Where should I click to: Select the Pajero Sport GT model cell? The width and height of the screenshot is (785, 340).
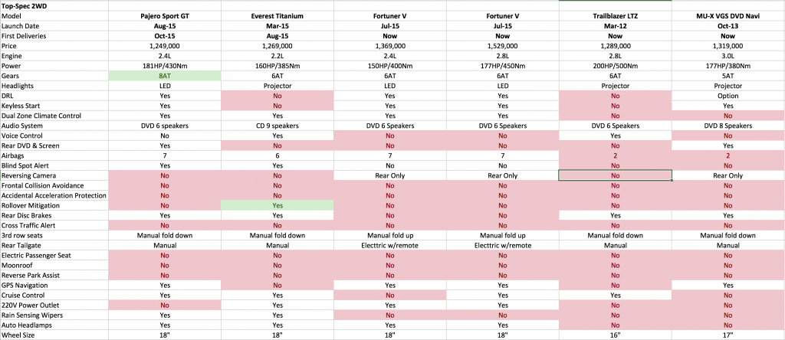click(165, 15)
